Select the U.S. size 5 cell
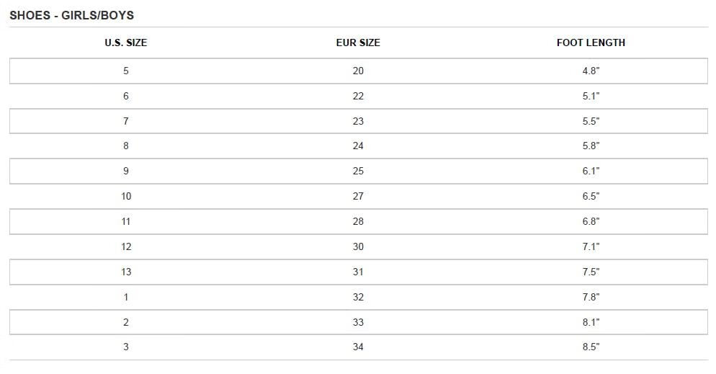716x374 pixels. pyautogui.click(x=125, y=71)
